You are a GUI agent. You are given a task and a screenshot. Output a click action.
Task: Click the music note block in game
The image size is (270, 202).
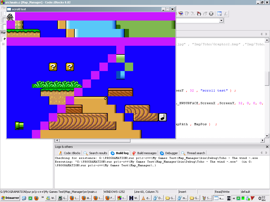[162, 117]
